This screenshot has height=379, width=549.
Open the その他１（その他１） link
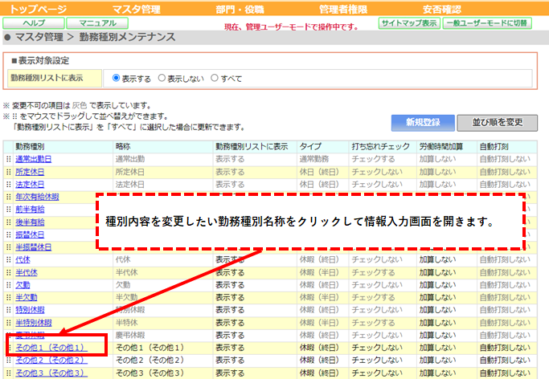(51, 348)
